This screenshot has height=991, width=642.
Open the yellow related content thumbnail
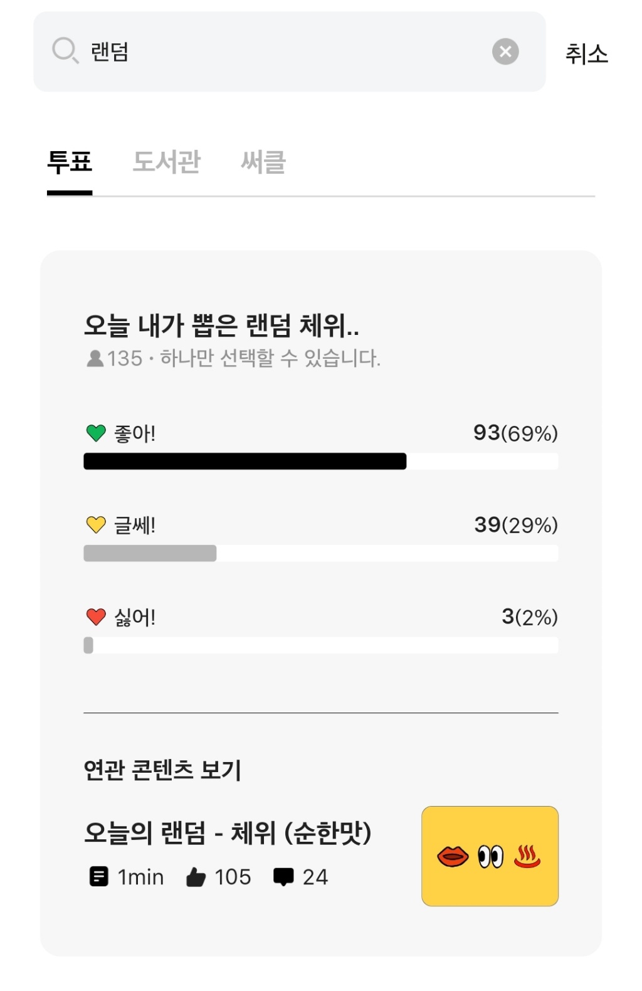(490, 856)
